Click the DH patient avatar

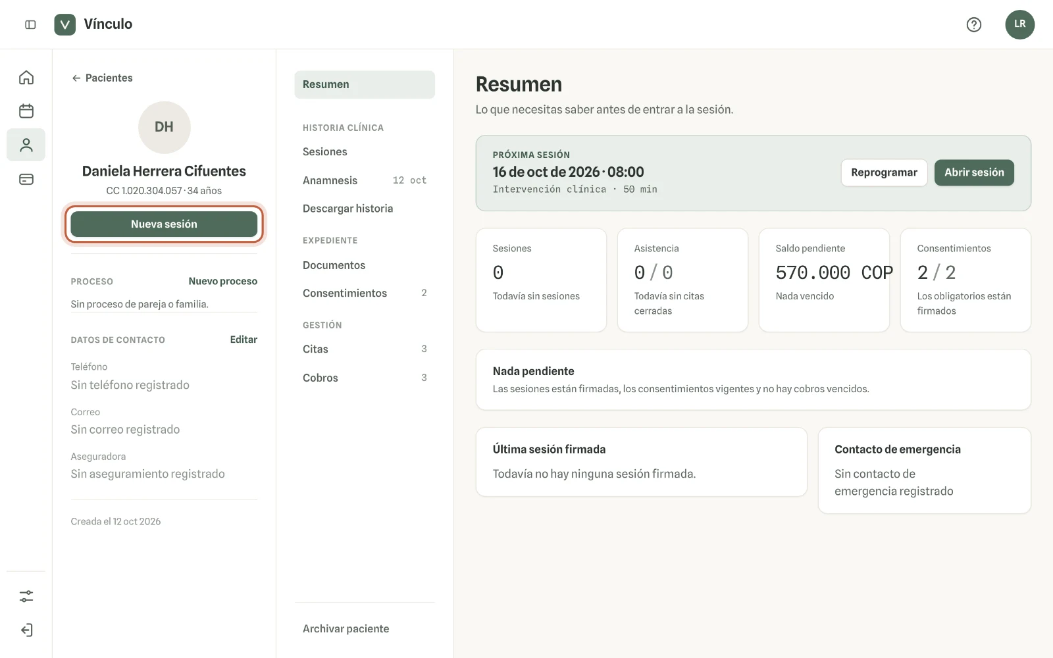(165, 127)
